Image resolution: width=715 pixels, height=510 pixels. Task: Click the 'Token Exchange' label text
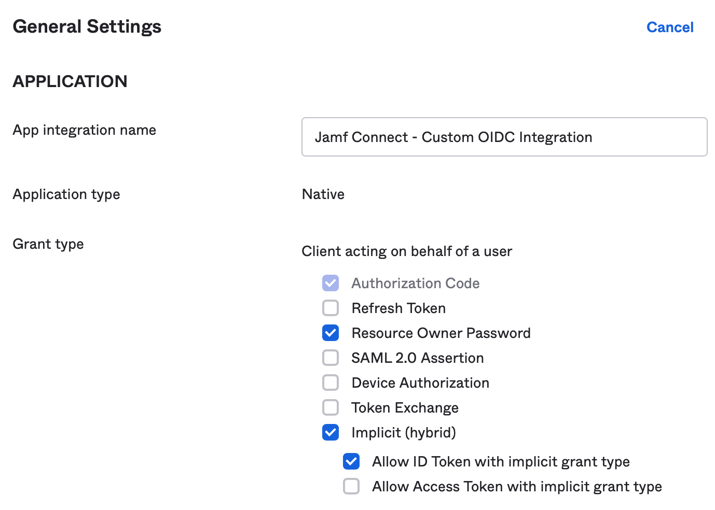coord(405,408)
